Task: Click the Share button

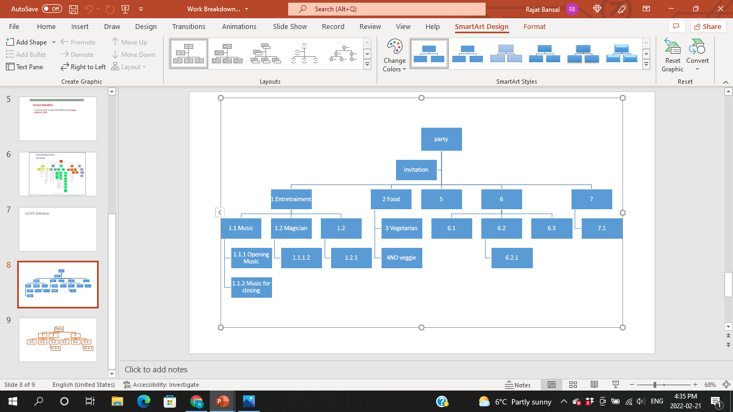Action: click(x=708, y=26)
